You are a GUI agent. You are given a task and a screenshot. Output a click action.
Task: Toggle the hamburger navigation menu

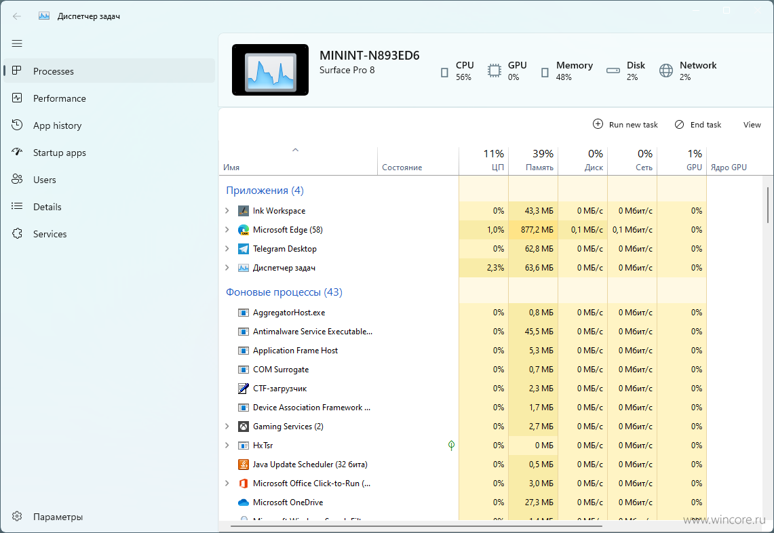coord(17,43)
